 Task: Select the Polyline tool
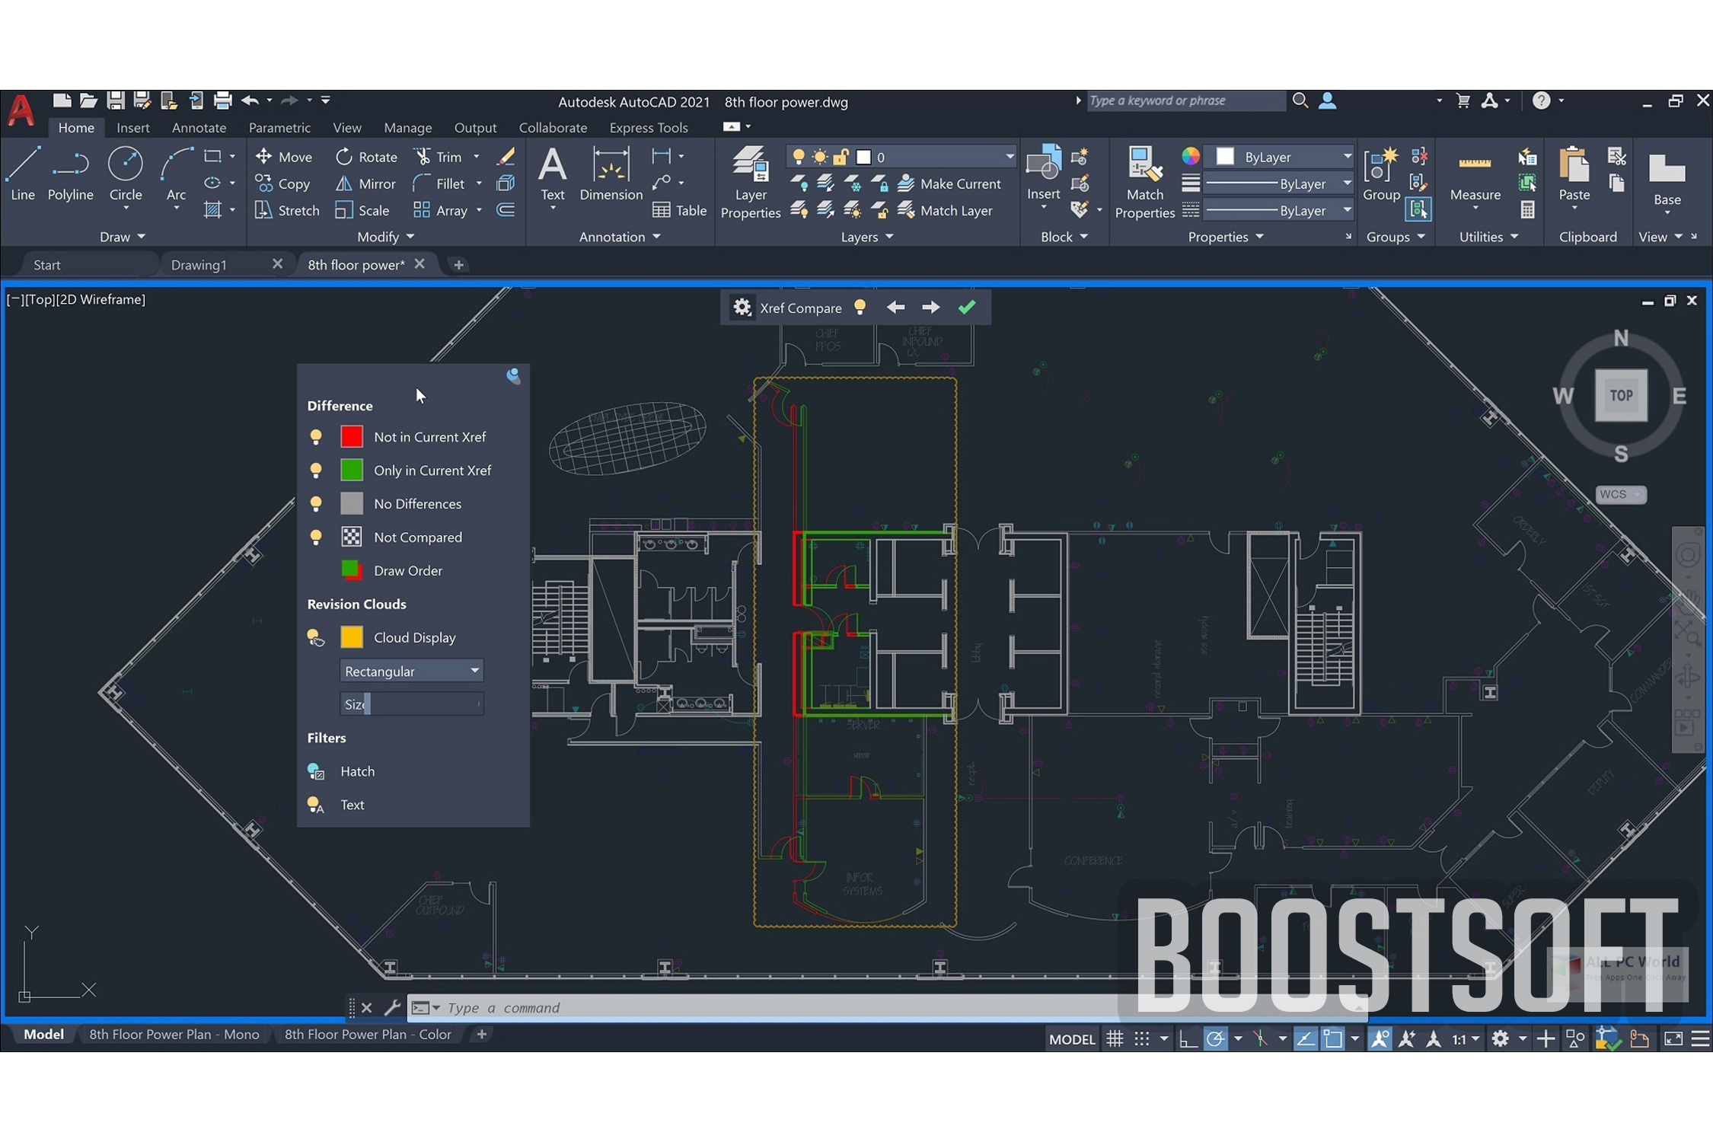(70, 177)
